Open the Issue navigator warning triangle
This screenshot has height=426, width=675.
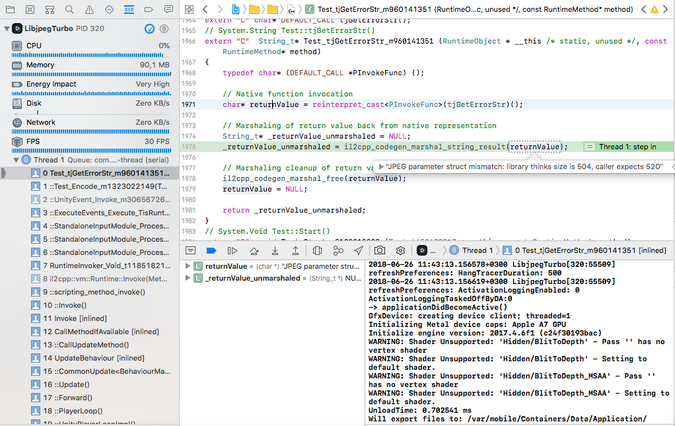click(89, 9)
